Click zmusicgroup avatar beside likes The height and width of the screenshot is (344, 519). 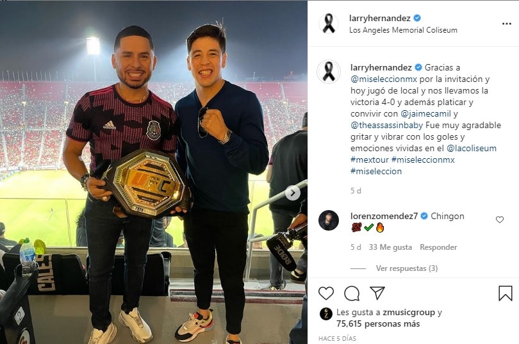[326, 313]
